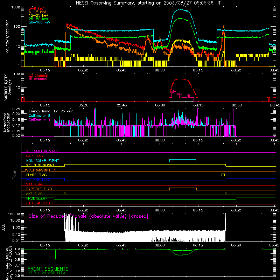The image size is (280, 280).
Task: Click '0.8' on the livetime axis
Action: [17, 259]
